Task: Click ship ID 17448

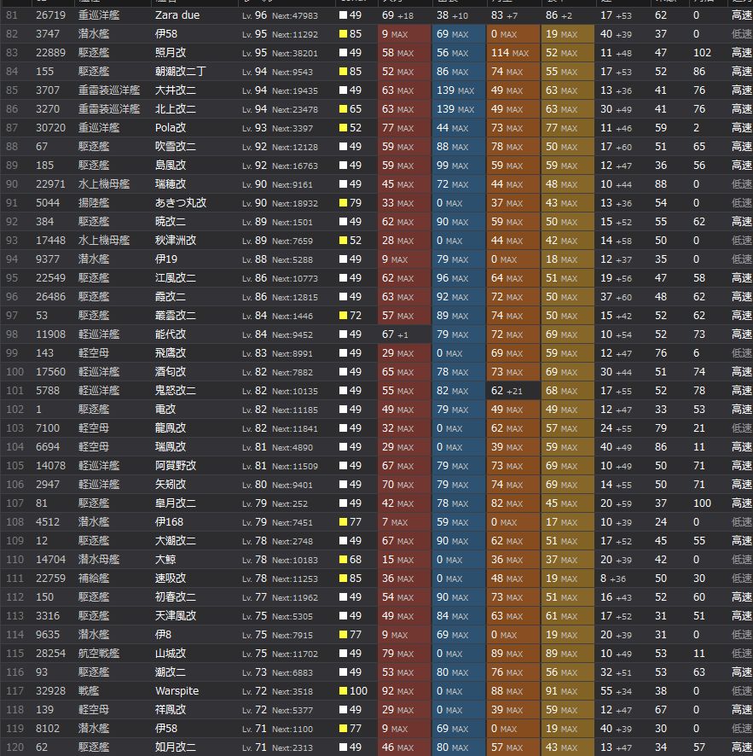Action: pyautogui.click(x=50, y=241)
